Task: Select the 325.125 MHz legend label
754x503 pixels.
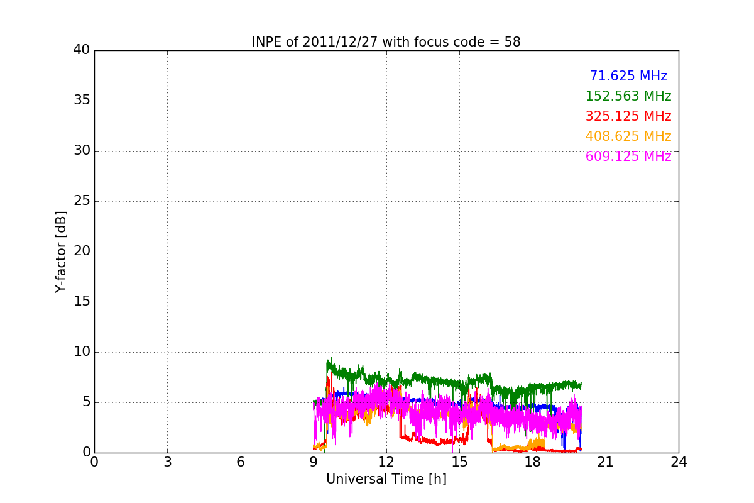Action: click(x=628, y=116)
